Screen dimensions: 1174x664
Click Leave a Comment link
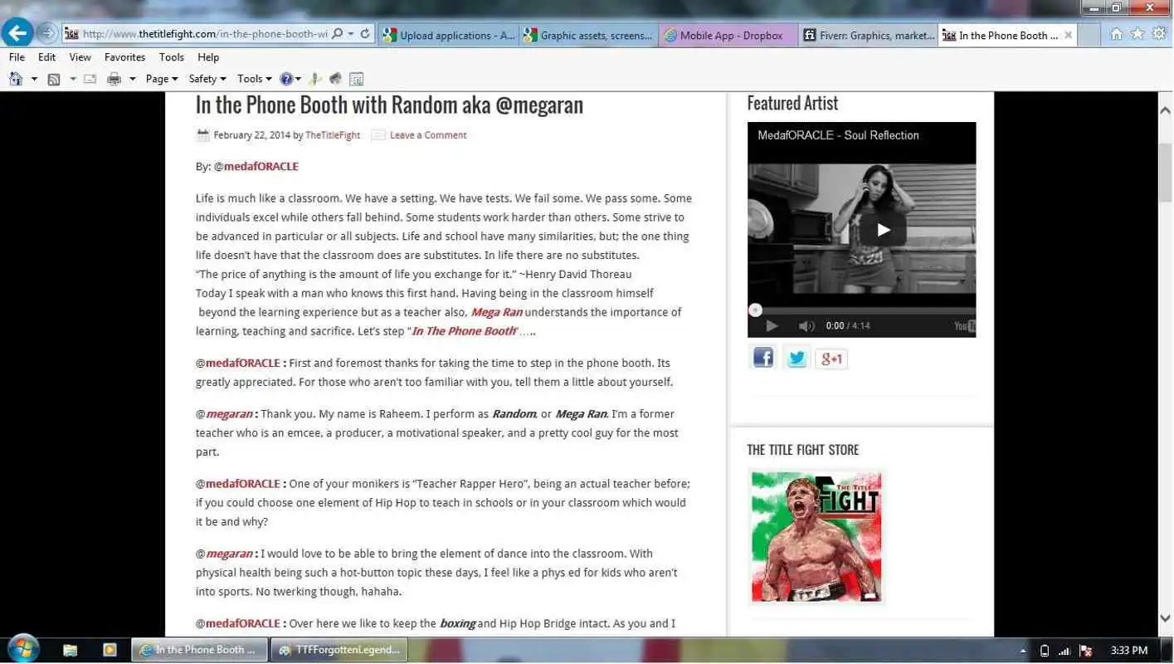428,135
